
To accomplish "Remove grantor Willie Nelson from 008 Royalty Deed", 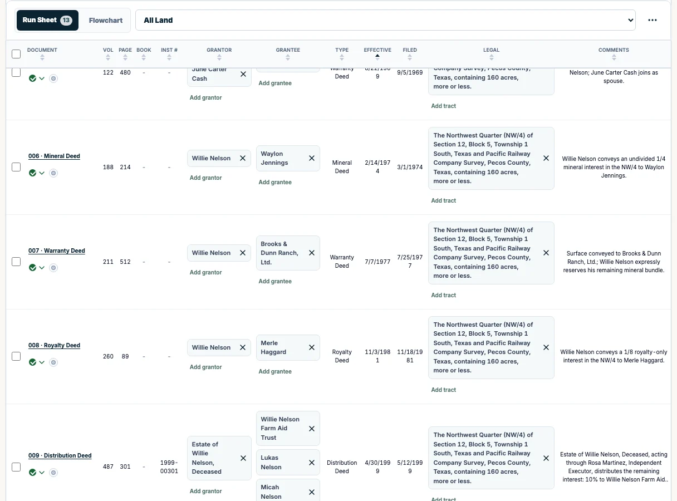I will click(243, 347).
